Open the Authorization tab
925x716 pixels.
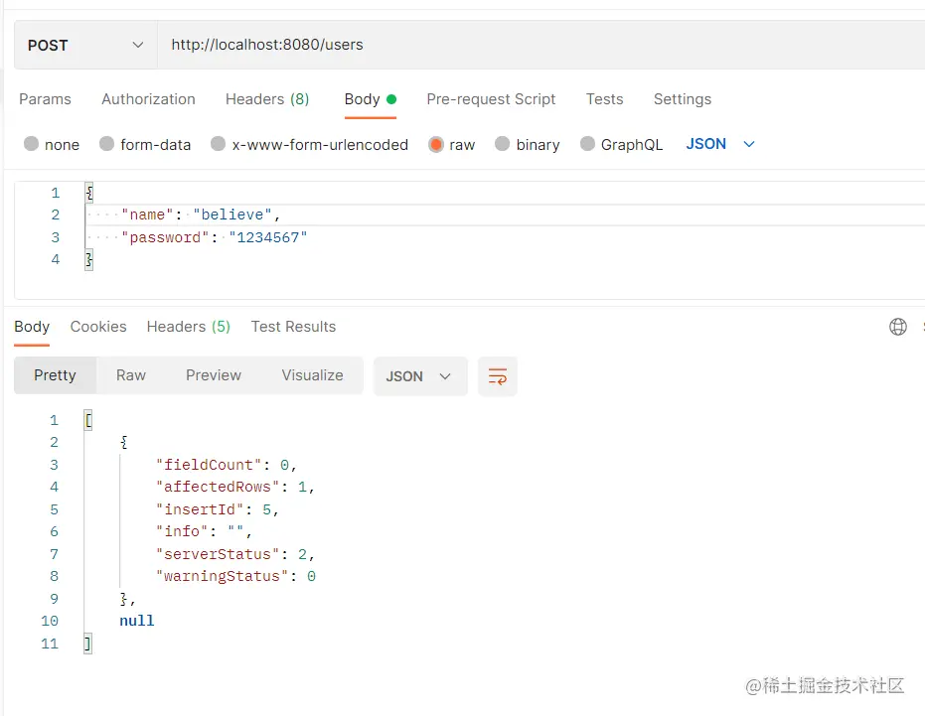148,99
